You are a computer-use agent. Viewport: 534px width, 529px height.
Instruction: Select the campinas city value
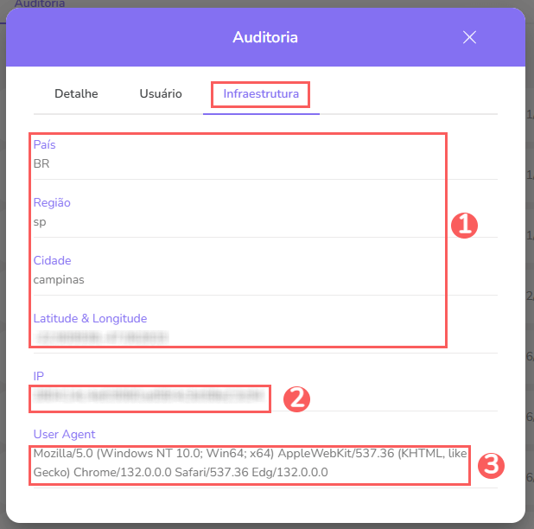59,279
